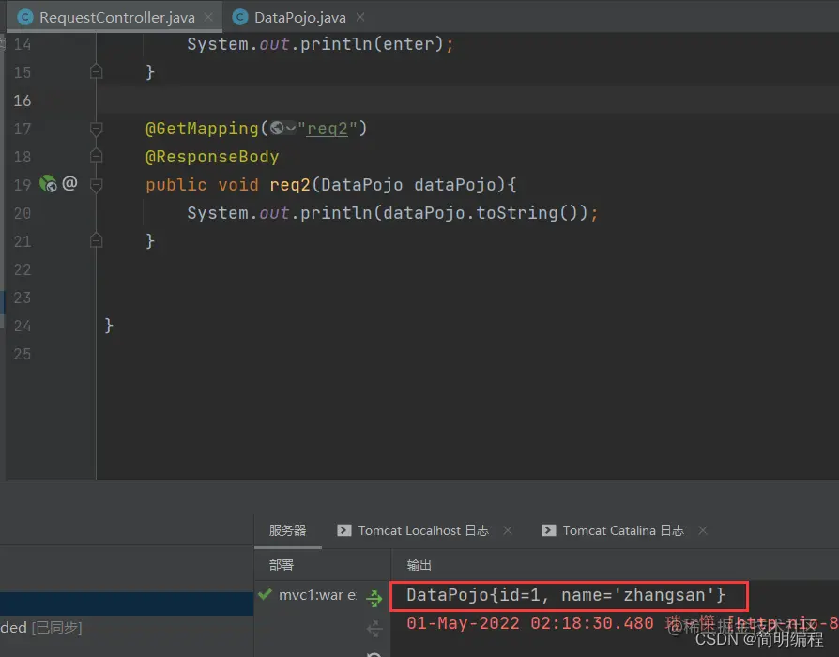
Task: Open the URL mapping dropdown chevron next to the globe
Action: 291,129
